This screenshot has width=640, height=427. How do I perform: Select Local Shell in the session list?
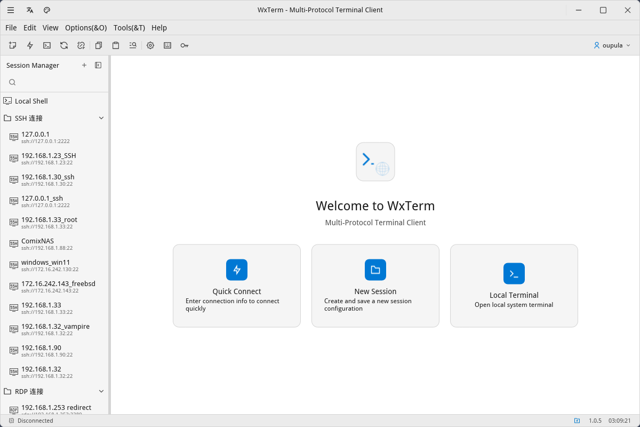(x=54, y=101)
